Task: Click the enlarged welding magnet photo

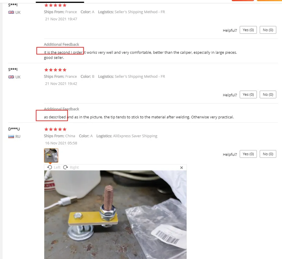Action: coord(115,214)
